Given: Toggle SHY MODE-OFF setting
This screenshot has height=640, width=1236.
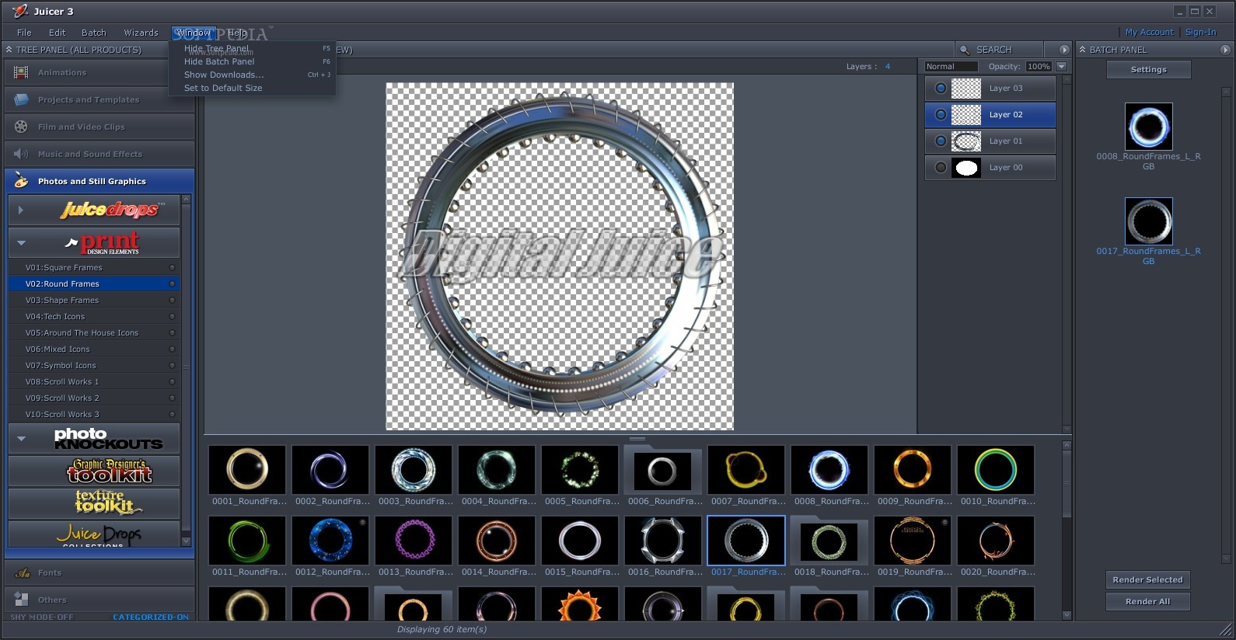Looking at the screenshot, I should tap(42, 617).
